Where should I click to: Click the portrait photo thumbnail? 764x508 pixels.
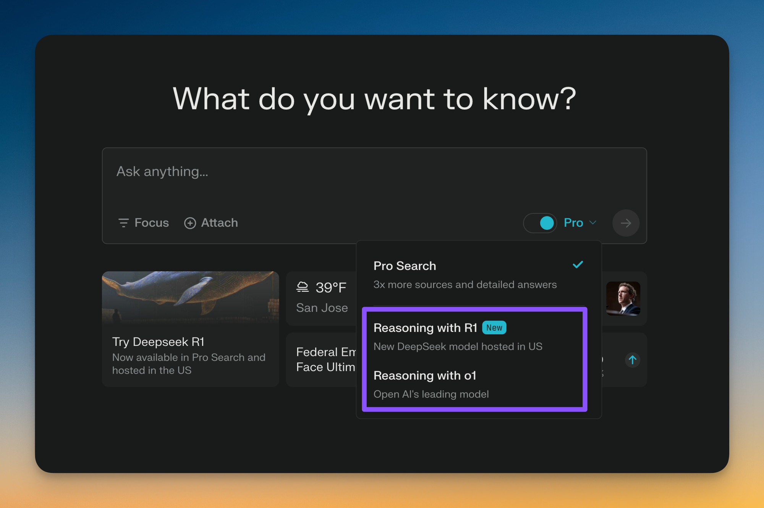623,298
